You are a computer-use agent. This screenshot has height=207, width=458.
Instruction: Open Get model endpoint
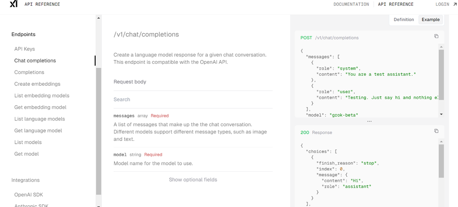point(26,154)
